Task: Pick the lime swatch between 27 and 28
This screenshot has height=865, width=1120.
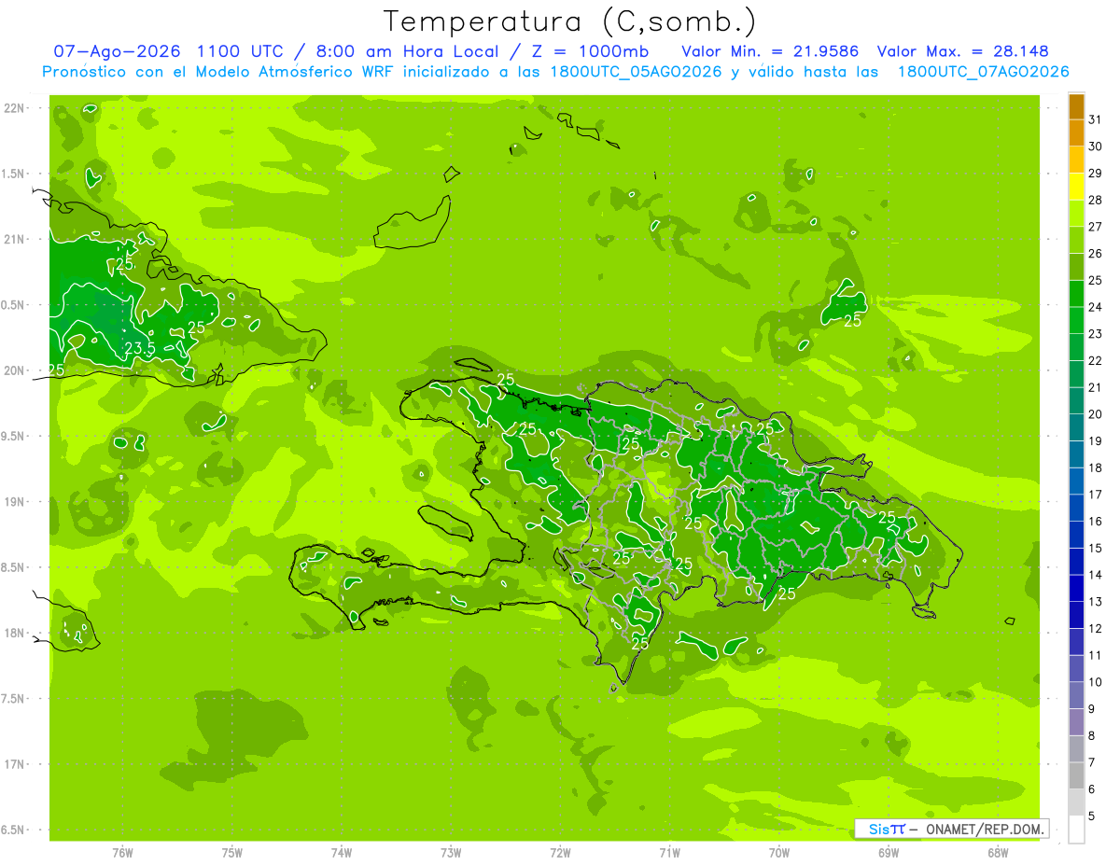Action: (1076, 213)
